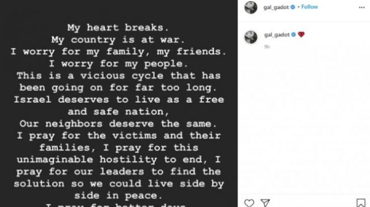The width and height of the screenshot is (370, 207).
Task: Open the profile picture beside the caption
Action: (251, 37)
